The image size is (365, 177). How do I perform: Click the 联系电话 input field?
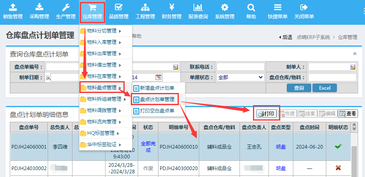pos(240,67)
